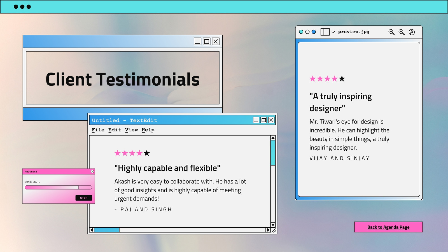
Task: Click the teal circle button in preview.jpg window
Action: tap(301, 32)
